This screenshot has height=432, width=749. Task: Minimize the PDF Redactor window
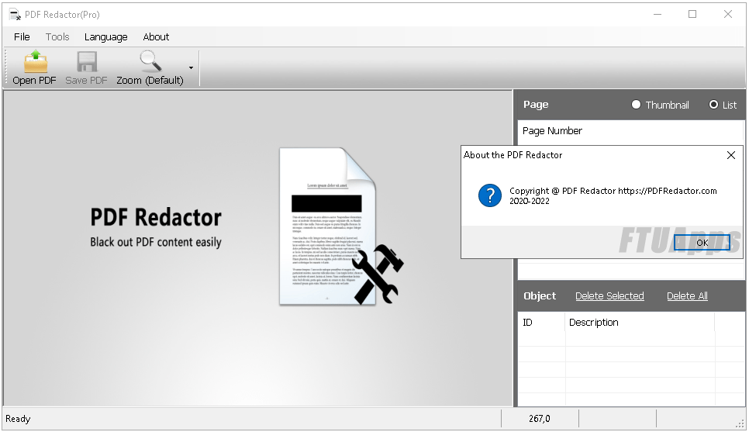coord(658,14)
